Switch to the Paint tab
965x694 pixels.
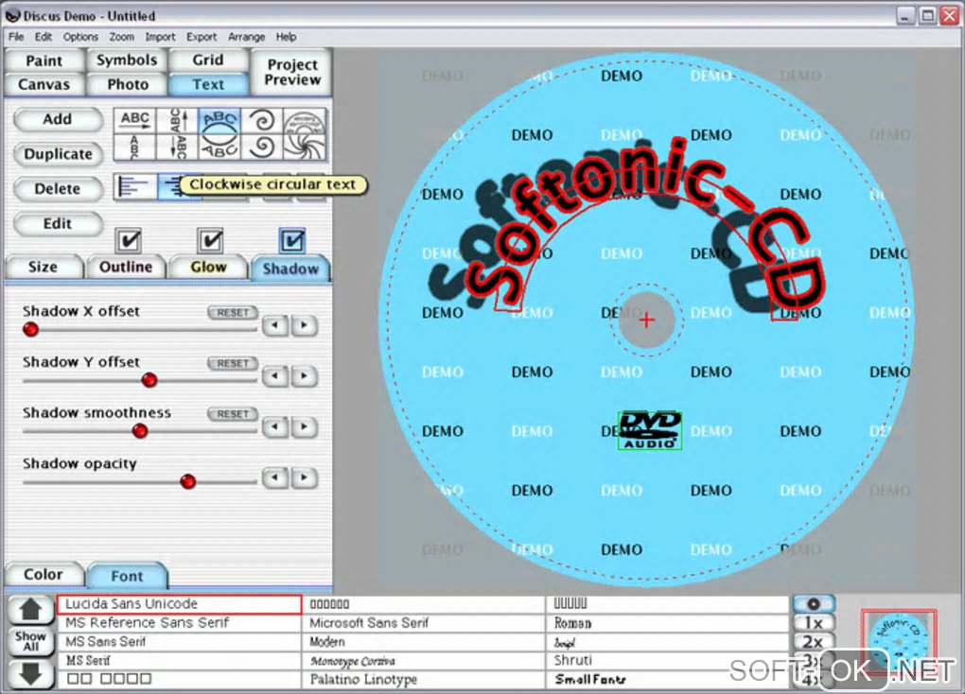(x=44, y=61)
